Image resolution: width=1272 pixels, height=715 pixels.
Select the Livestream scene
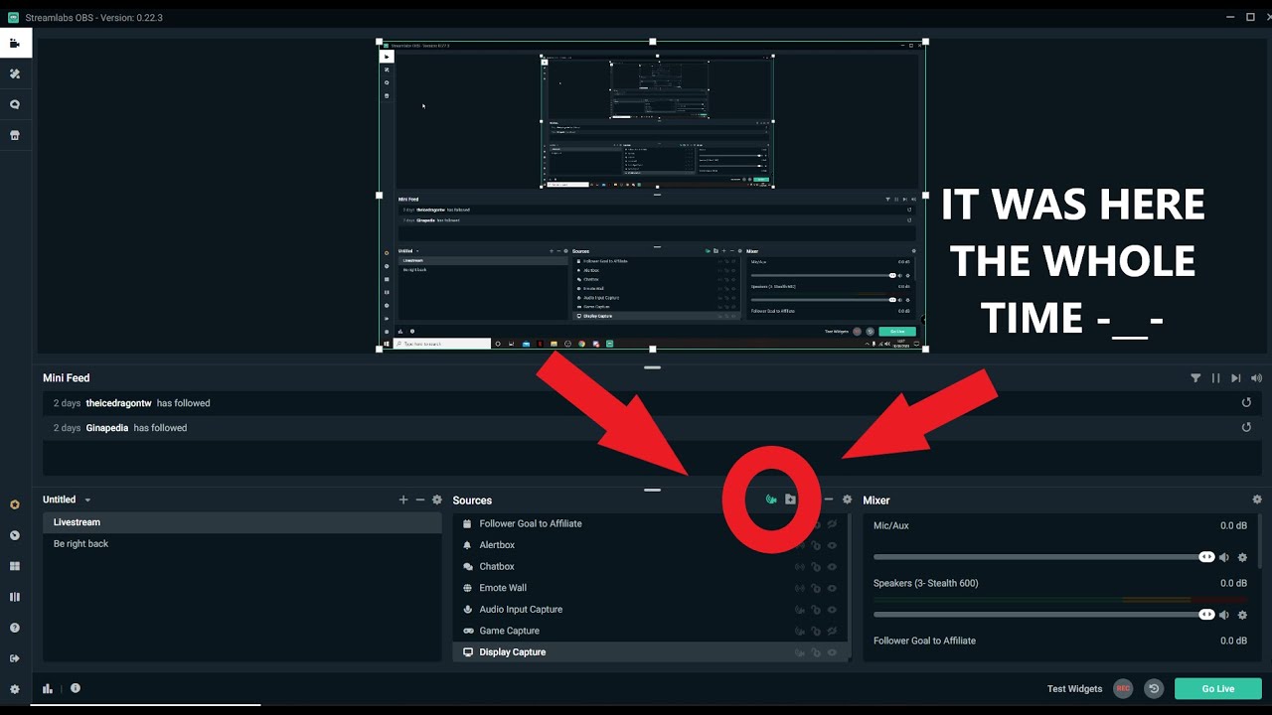coord(242,522)
